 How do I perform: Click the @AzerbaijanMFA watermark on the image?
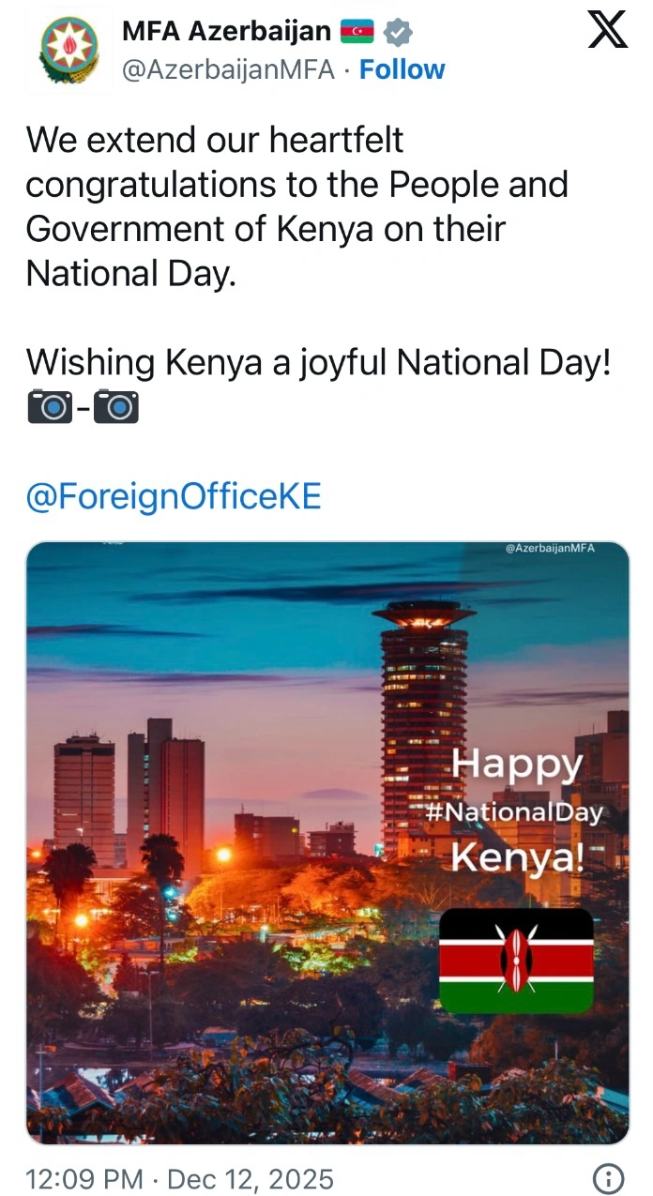(549, 549)
